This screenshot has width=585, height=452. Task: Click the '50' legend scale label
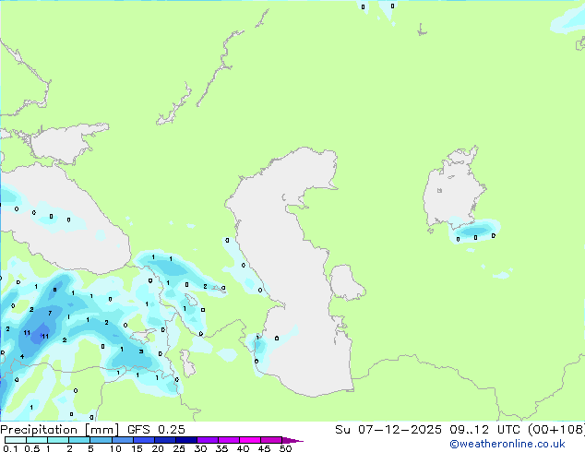point(285,448)
